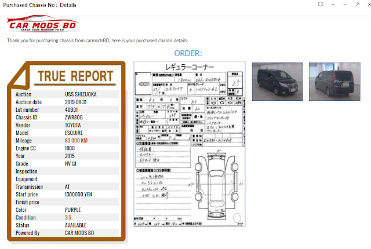This screenshot has width=371, height=249.
Task: Click the Mileage row label
Action: pos(24,141)
